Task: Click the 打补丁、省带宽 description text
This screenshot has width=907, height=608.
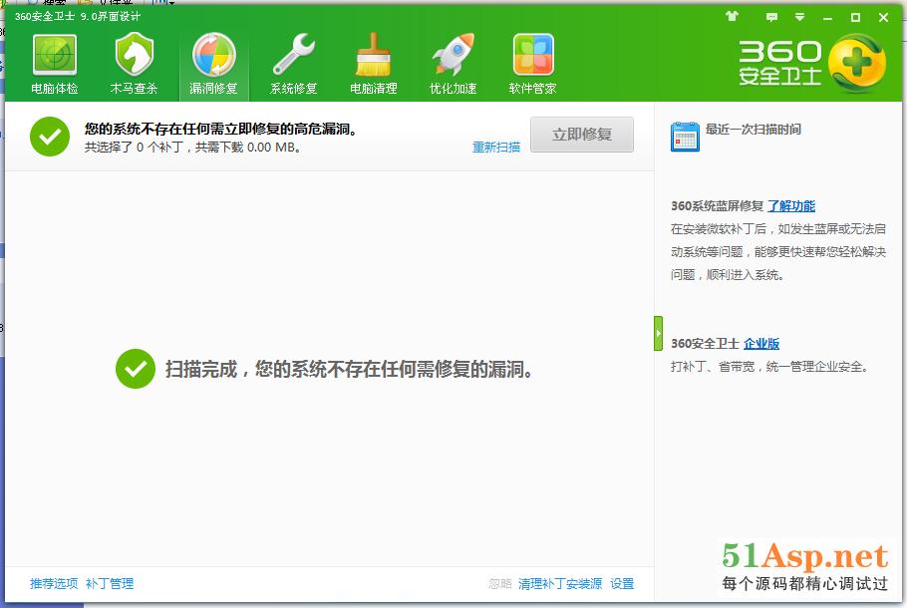Action: pos(768,366)
